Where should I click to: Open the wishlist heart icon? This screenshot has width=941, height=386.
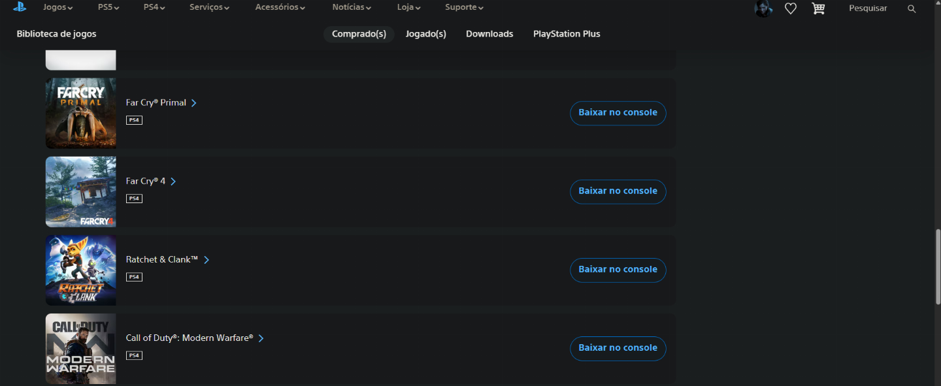click(x=791, y=8)
